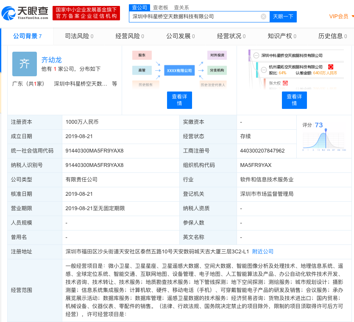Switch to the 查老板 search tab
This screenshot has height=322, width=354.
click(x=161, y=8)
